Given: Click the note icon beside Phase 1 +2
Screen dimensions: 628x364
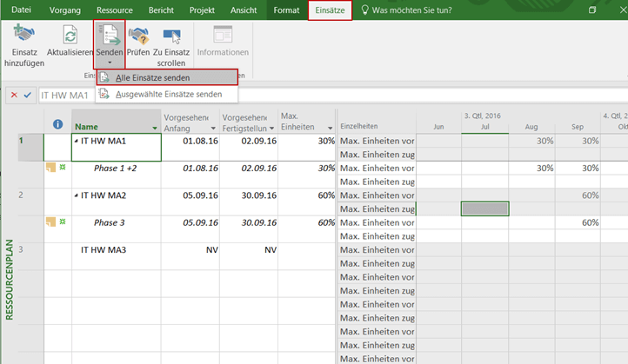Looking at the screenshot, I should (50, 168).
